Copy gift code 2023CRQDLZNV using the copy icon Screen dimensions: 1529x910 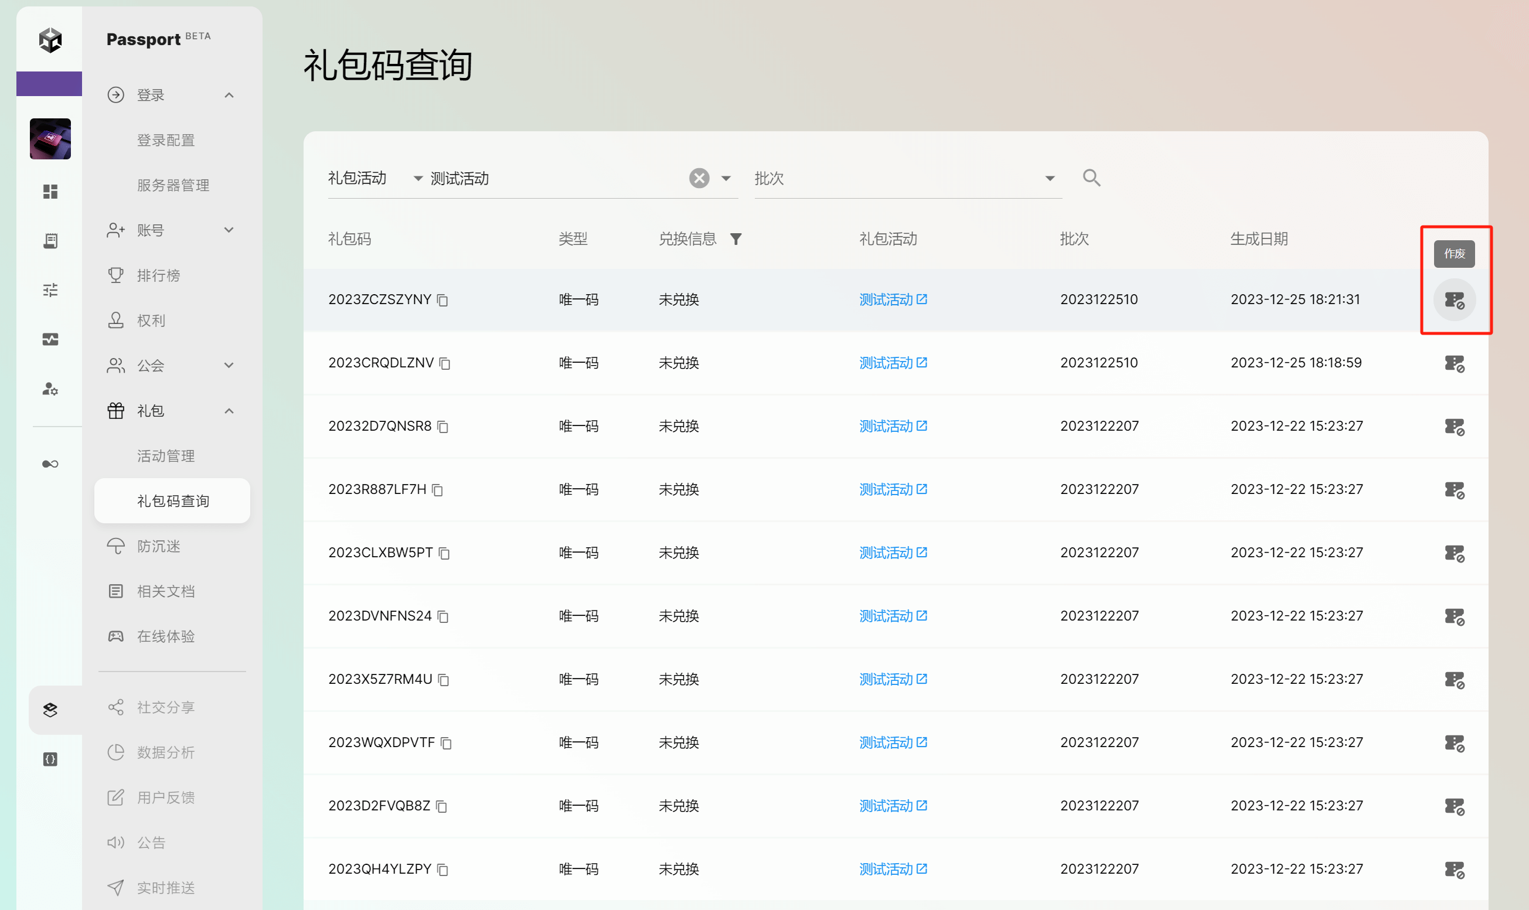pos(445,364)
